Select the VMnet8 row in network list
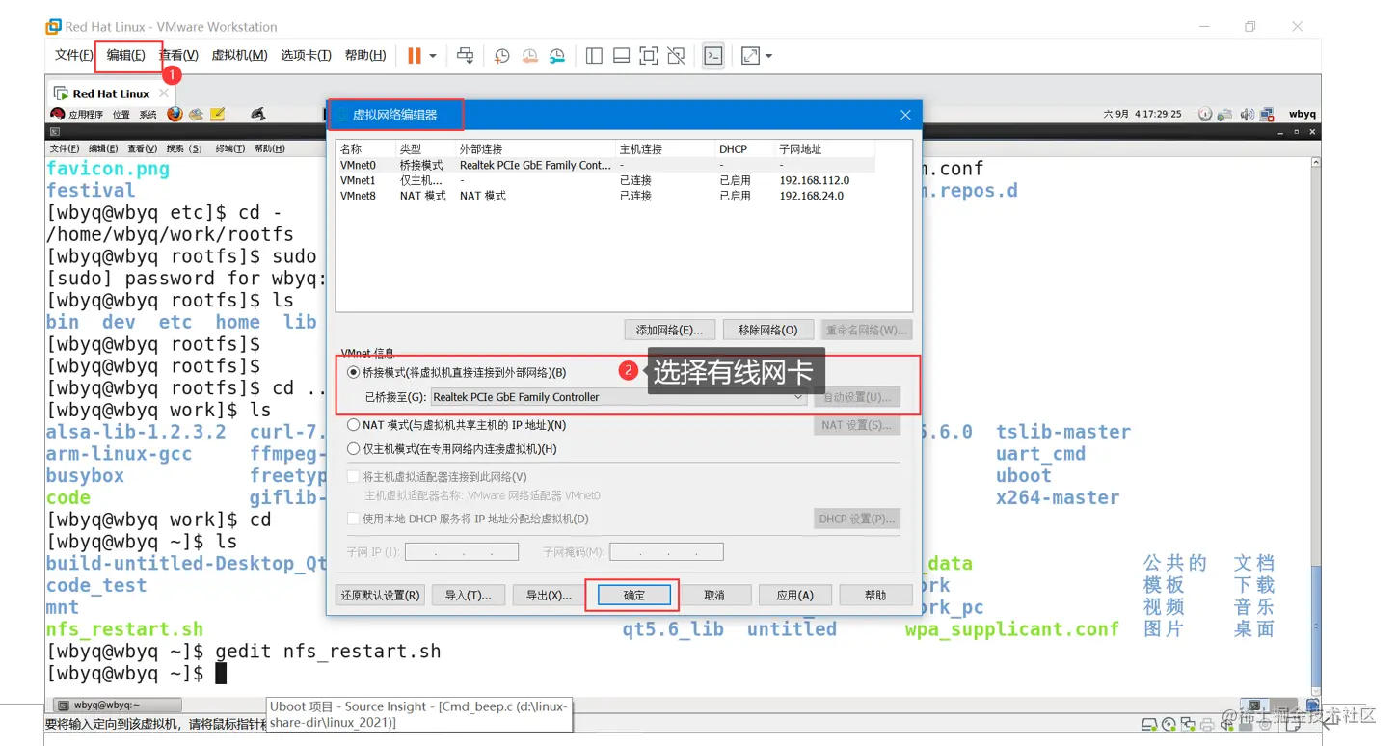Screen dimensions: 1397x746 (x=605, y=196)
